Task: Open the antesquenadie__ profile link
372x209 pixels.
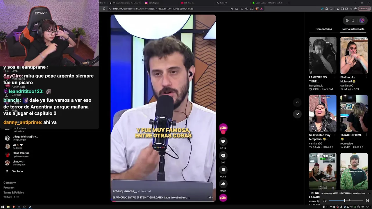Action: [125, 191]
